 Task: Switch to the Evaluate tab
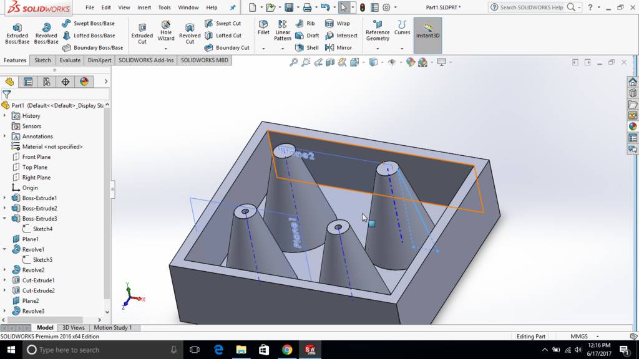point(70,60)
